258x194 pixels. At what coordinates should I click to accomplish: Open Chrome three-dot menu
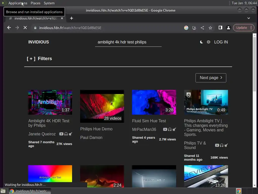click(x=251, y=28)
